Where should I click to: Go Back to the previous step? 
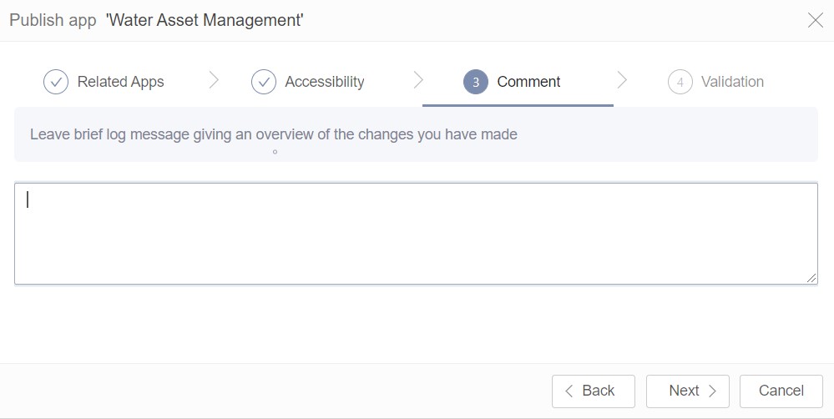coord(593,391)
